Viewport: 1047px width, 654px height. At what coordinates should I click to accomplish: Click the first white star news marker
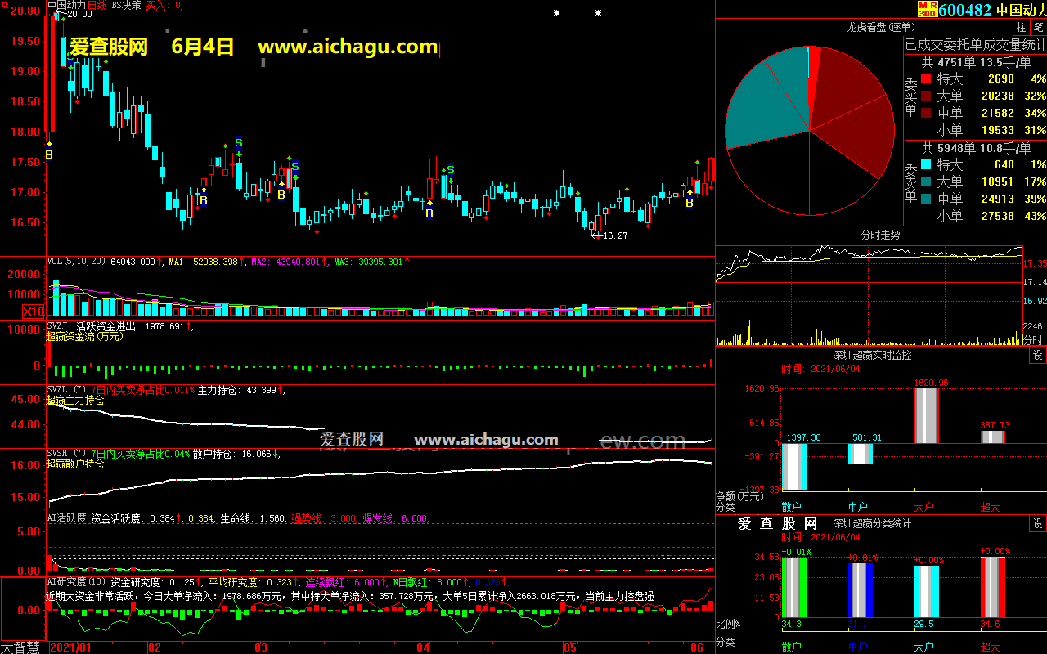coord(557,13)
